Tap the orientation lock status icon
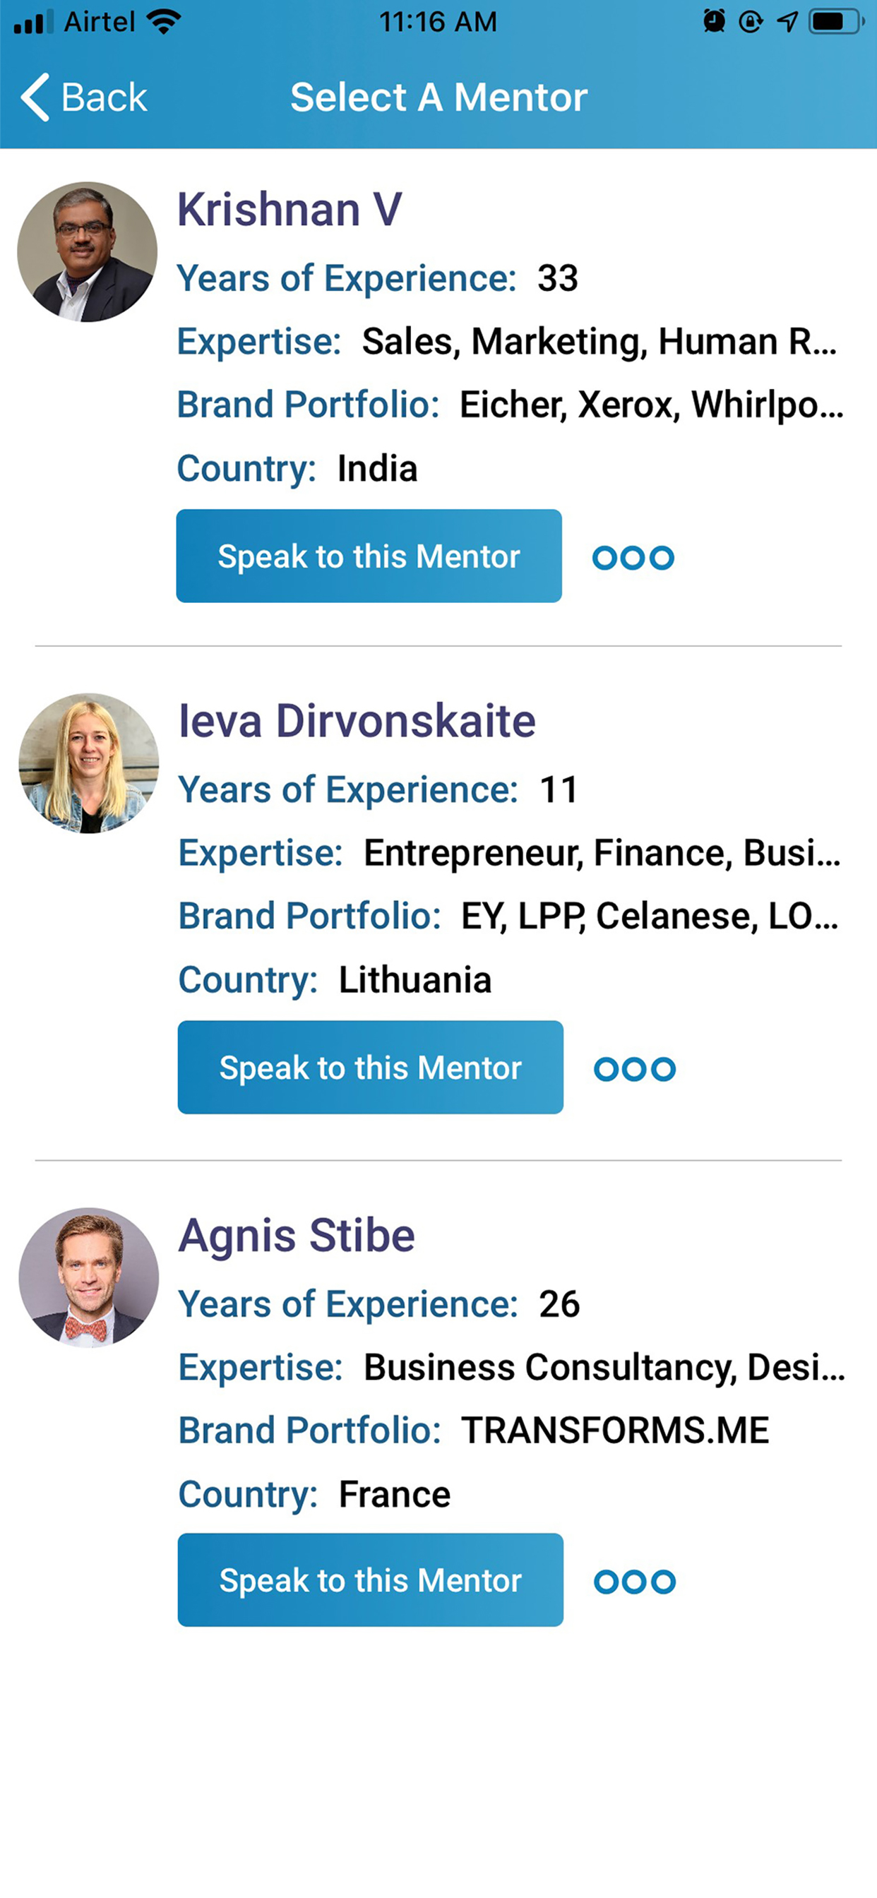This screenshot has height=1898, width=877. tap(750, 21)
